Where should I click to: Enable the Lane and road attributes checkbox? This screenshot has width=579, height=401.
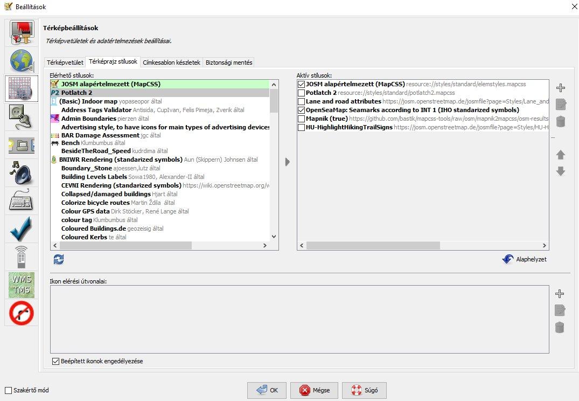pos(301,101)
